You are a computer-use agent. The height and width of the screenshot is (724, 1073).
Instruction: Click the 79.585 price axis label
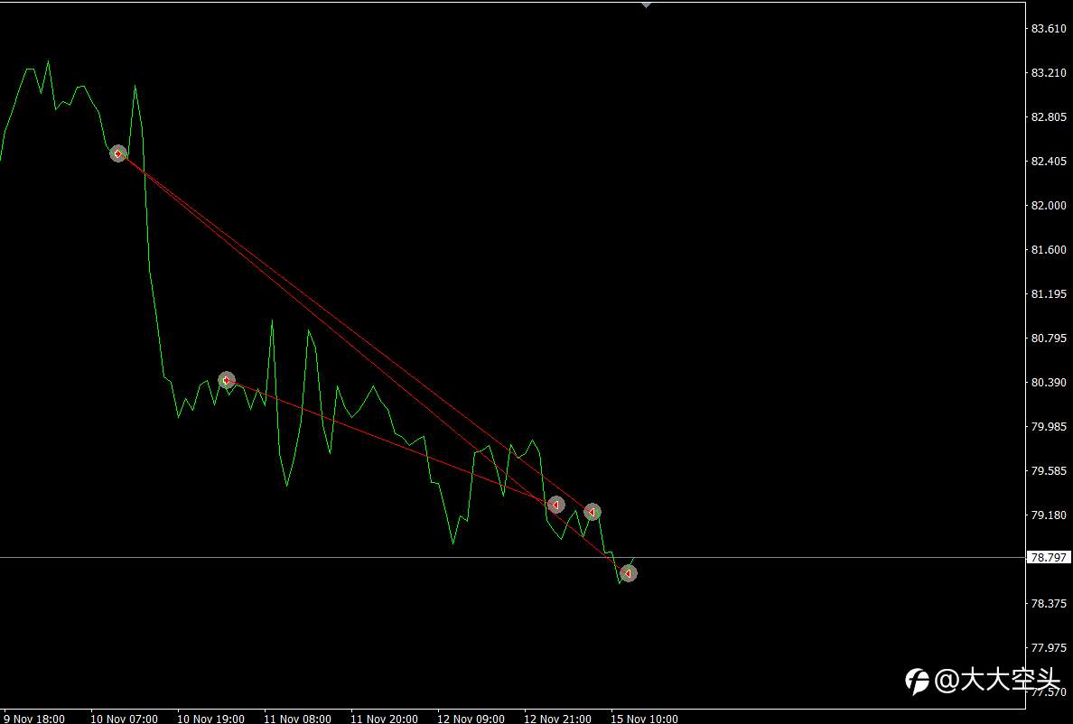1049,470
